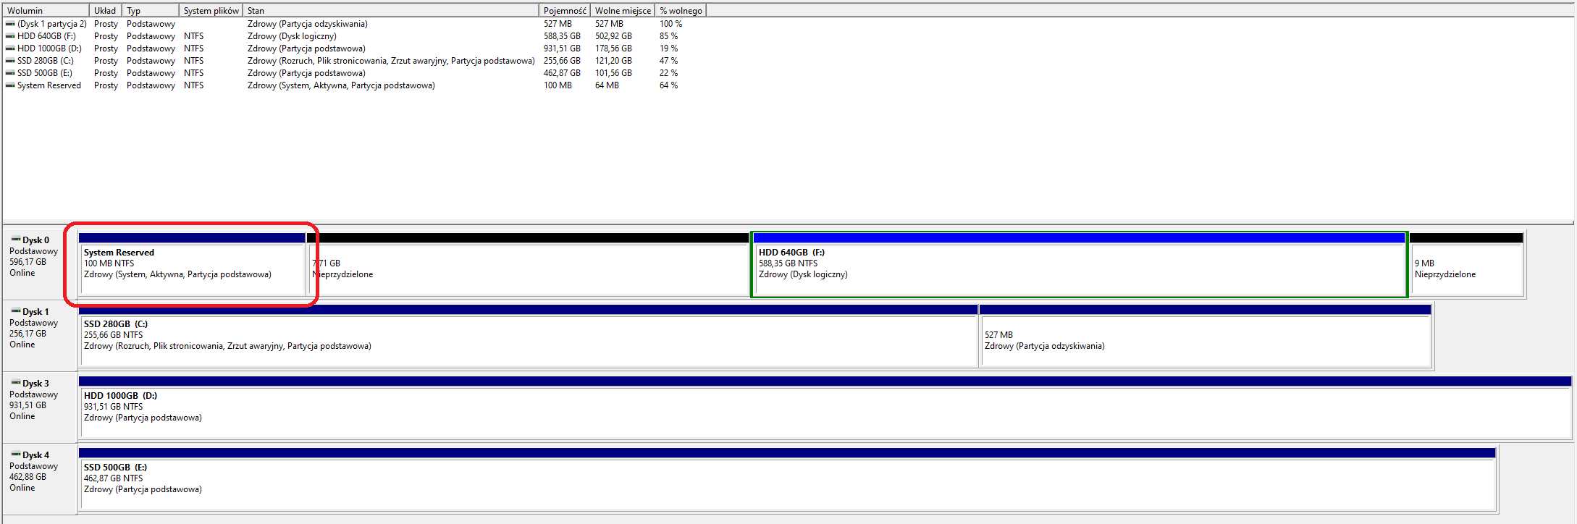
Task: Sort by System plików column header
Action: tap(211, 11)
